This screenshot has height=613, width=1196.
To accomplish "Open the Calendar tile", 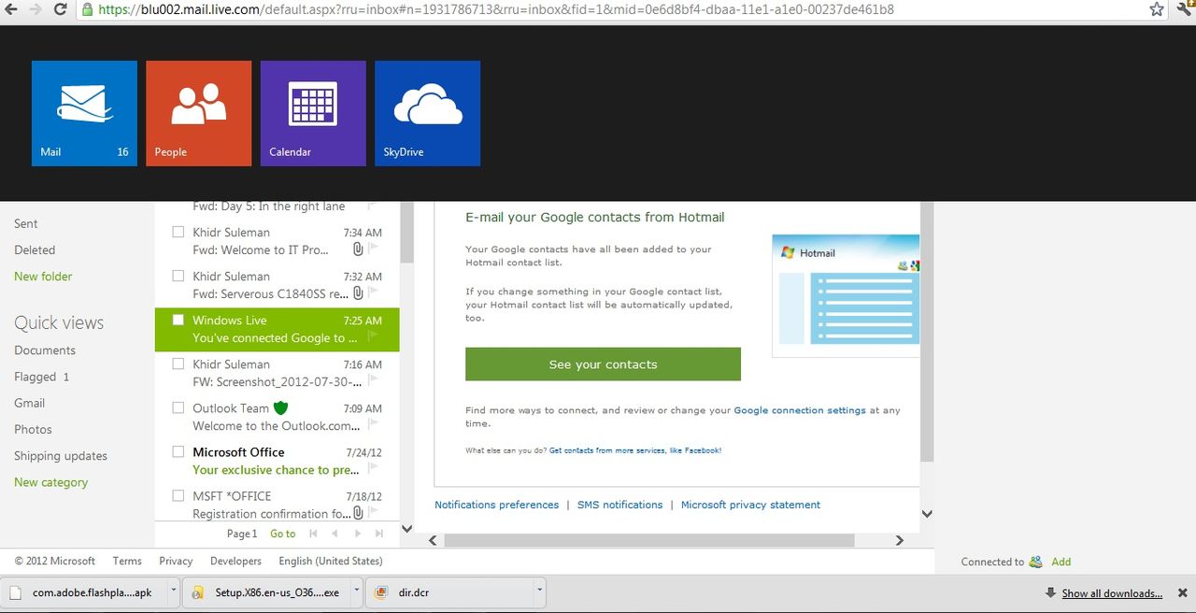I will [313, 113].
